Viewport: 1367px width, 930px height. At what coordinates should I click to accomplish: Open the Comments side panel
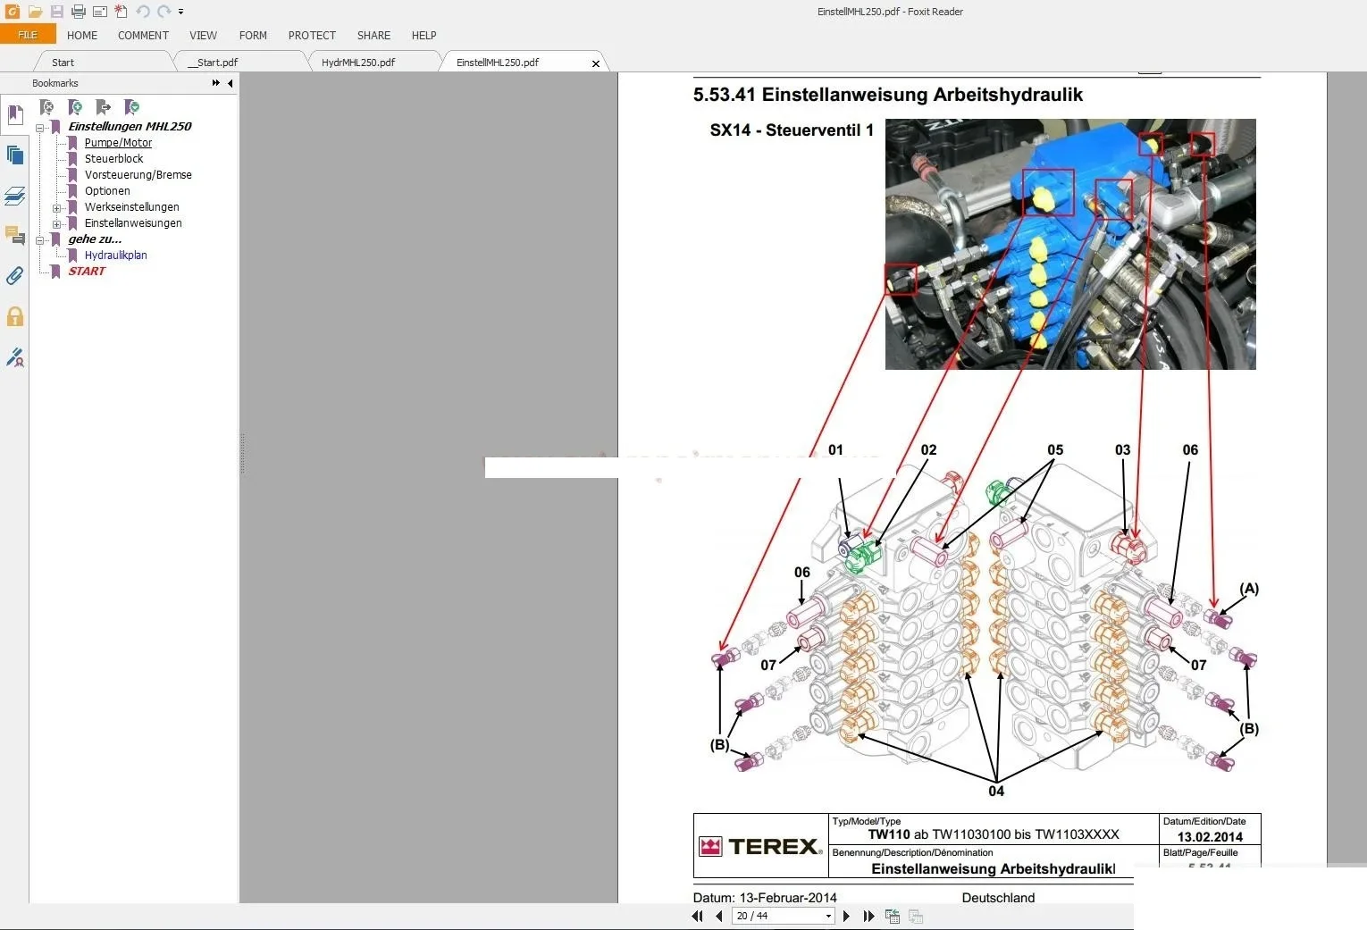15,236
